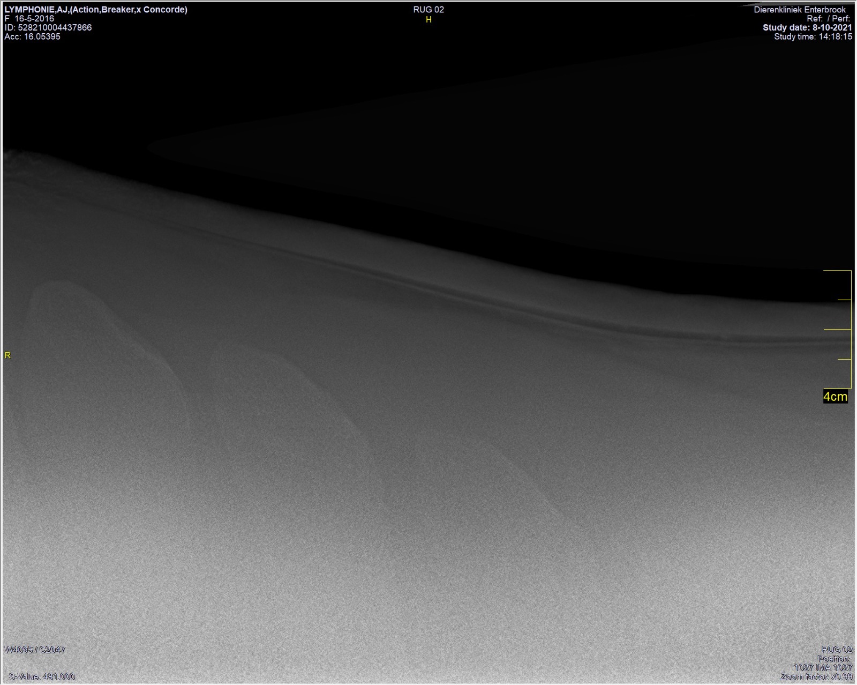The height and width of the screenshot is (685, 857).
Task: Select the Study time: 14:18:15 text
Action: 813,37
